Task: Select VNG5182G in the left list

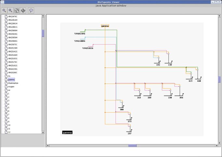Action: click(13, 65)
